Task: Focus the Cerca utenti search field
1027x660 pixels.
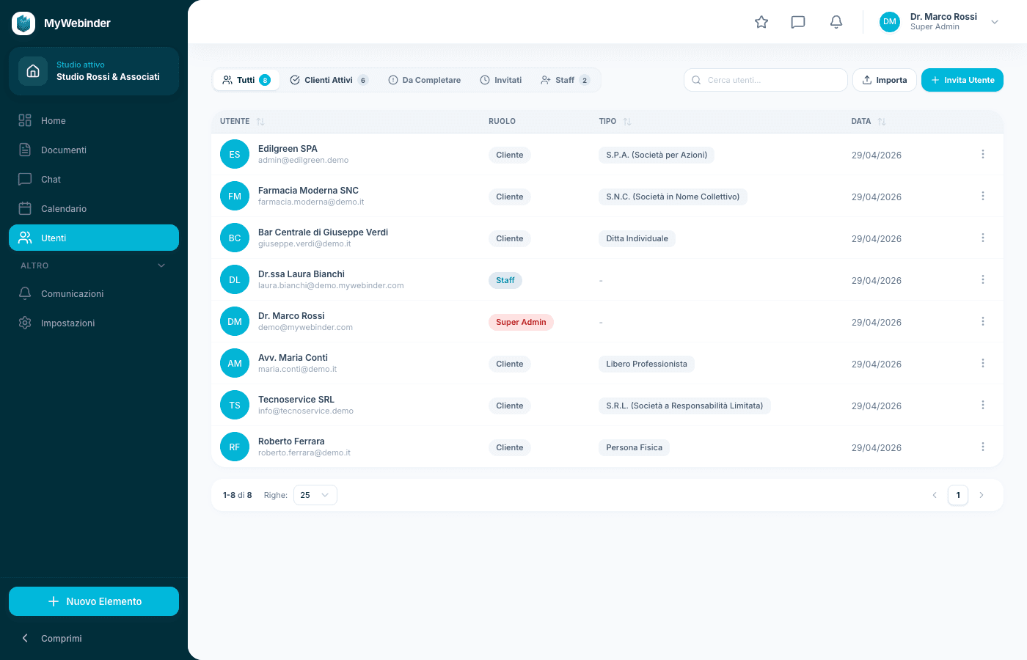Action: click(766, 80)
